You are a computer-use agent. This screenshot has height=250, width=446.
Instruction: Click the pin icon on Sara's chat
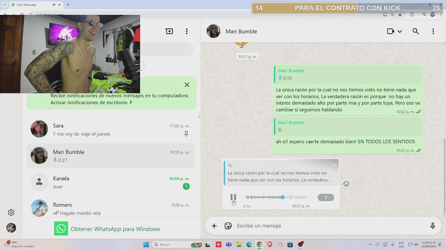pyautogui.click(x=186, y=134)
